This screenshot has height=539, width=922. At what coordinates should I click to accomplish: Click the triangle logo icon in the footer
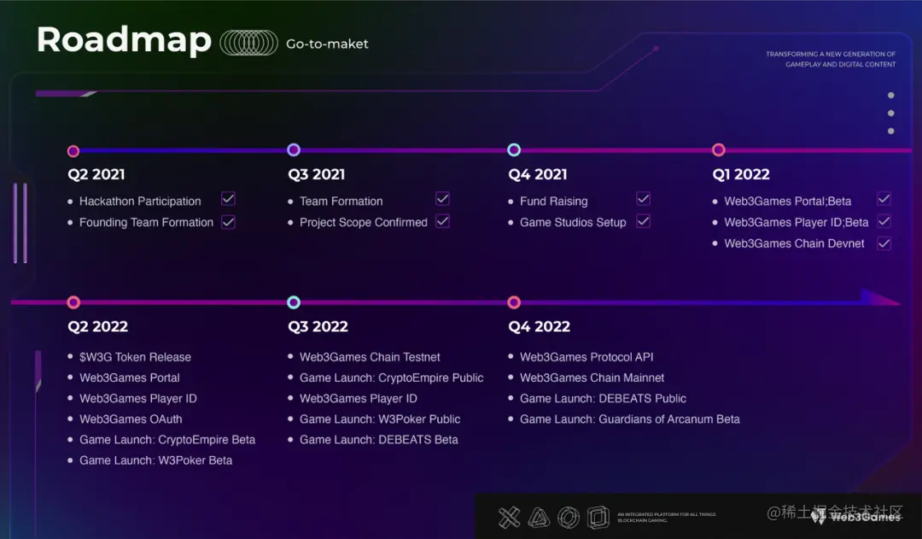539,517
